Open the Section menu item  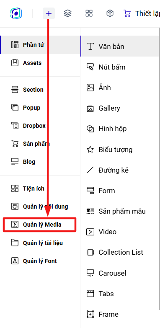coord(40,90)
